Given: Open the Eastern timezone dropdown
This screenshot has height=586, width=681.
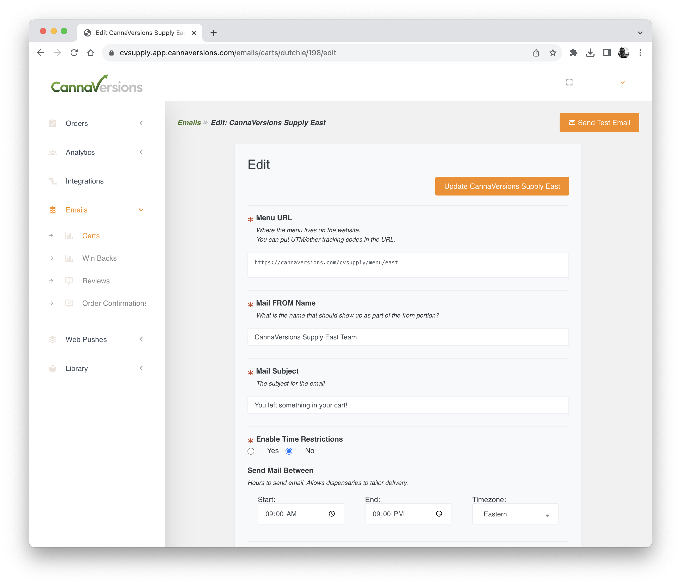Looking at the screenshot, I should pyautogui.click(x=515, y=514).
